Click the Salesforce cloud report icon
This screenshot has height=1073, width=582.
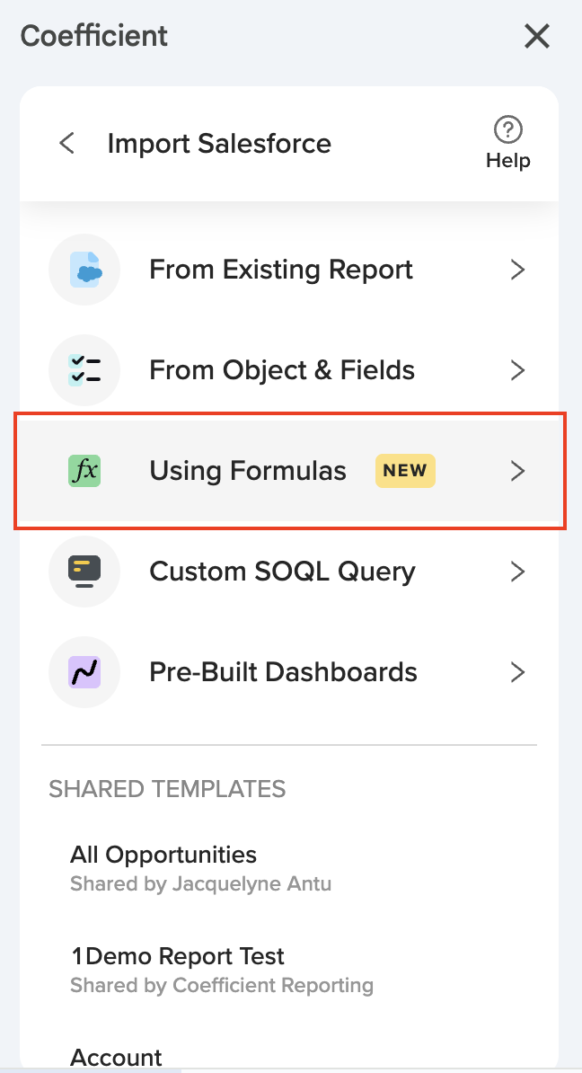pyautogui.click(x=85, y=270)
